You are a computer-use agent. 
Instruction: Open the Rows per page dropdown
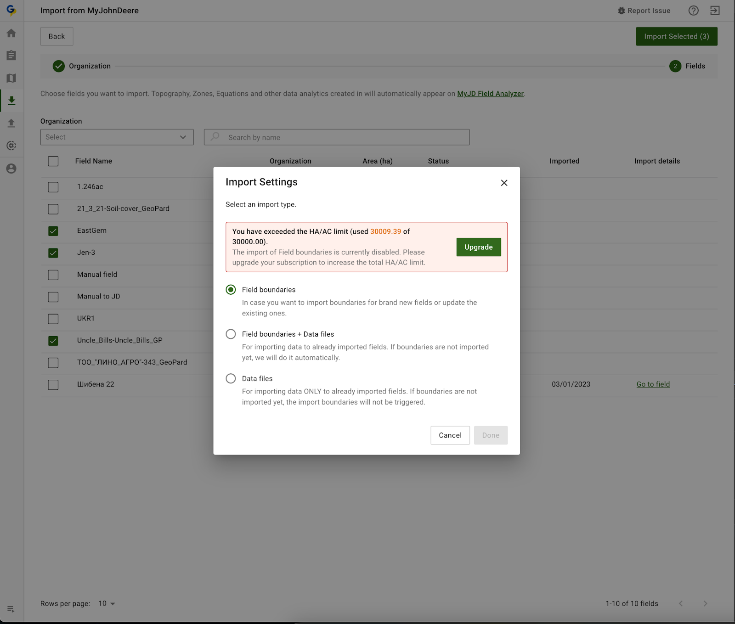[107, 603]
